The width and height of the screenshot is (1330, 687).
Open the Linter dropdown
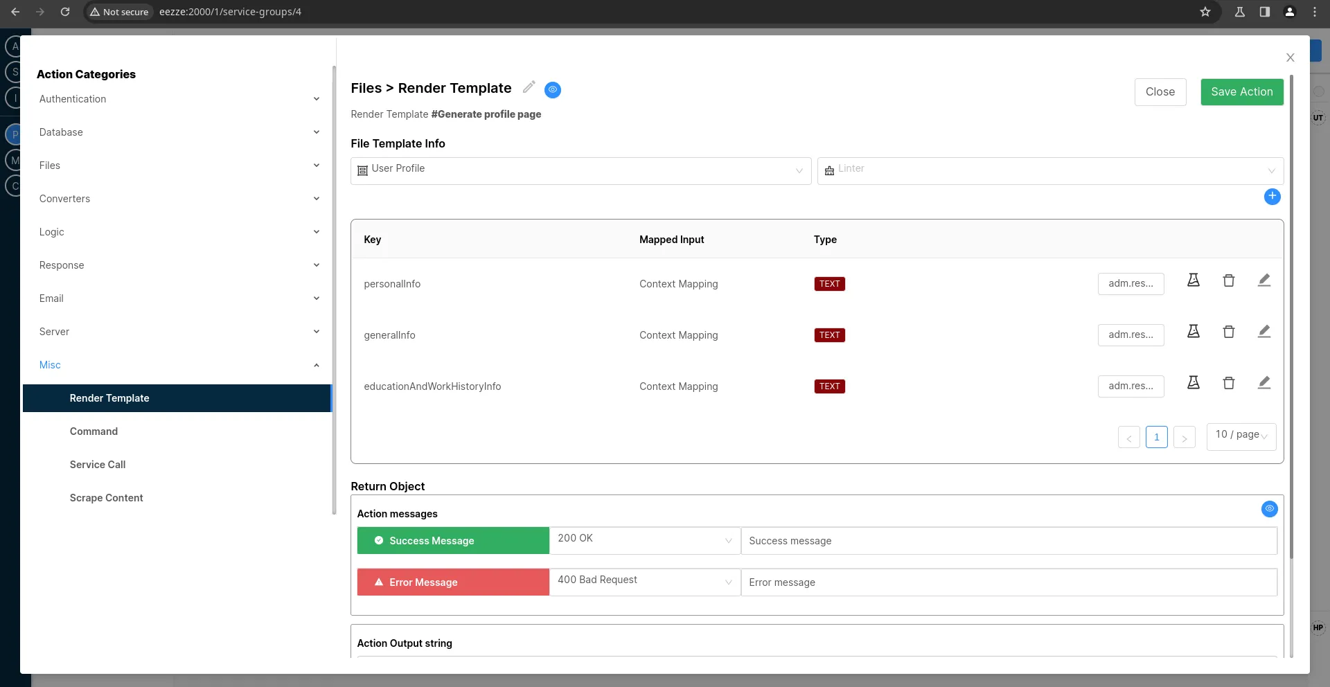tap(1049, 170)
